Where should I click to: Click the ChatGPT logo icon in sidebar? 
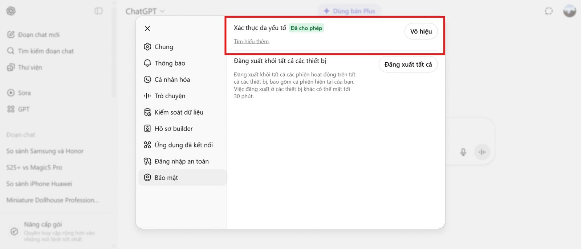tap(11, 11)
